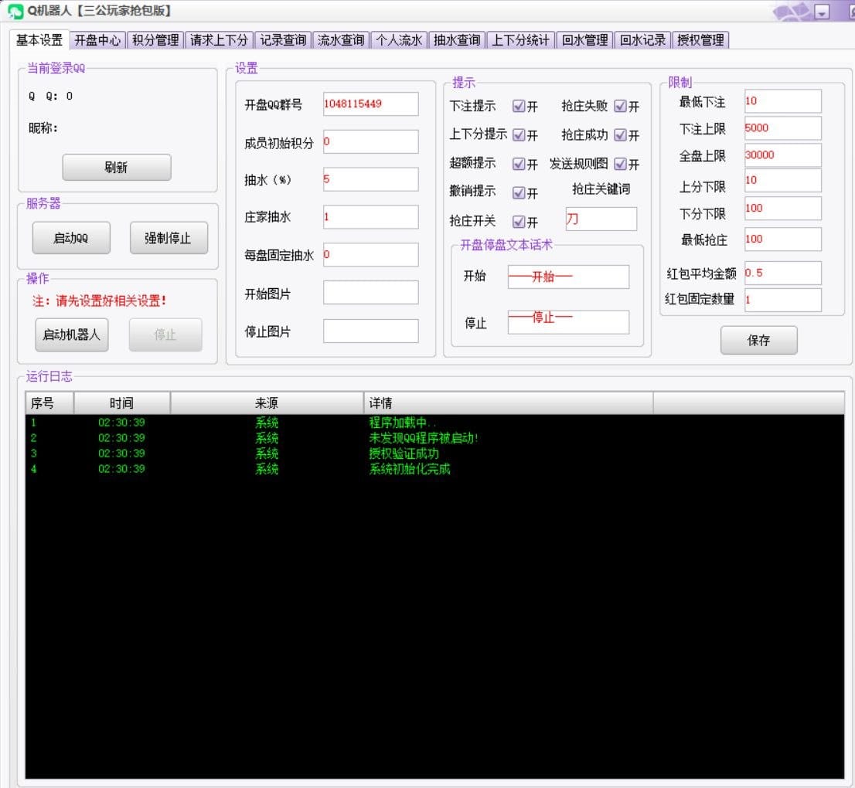The height and width of the screenshot is (788, 855).
Task: Toggle the 上下分提示 checkbox
Action: click(x=519, y=134)
